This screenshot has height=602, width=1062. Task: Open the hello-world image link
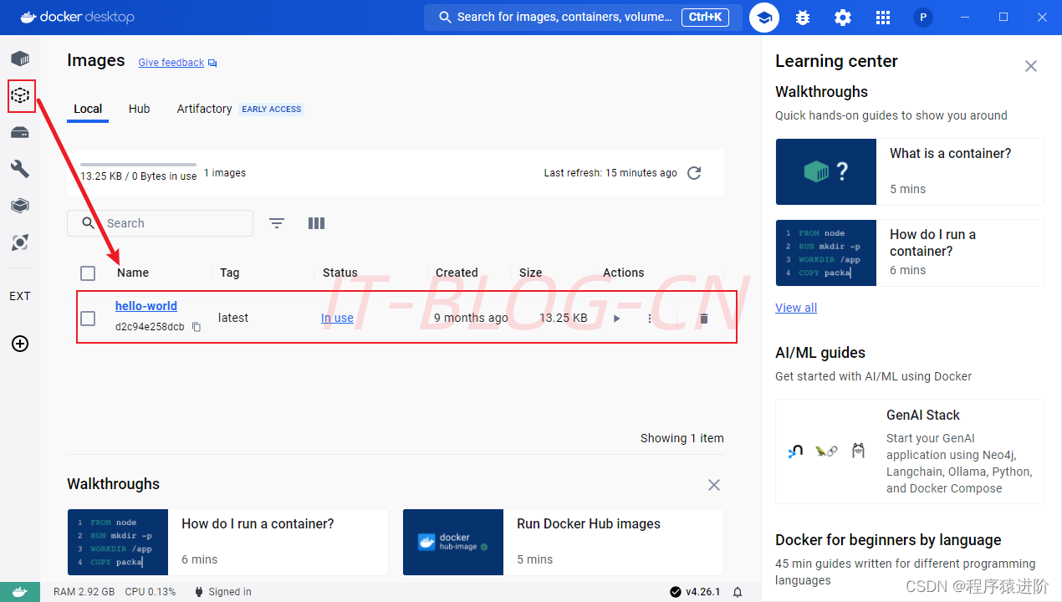click(x=146, y=306)
